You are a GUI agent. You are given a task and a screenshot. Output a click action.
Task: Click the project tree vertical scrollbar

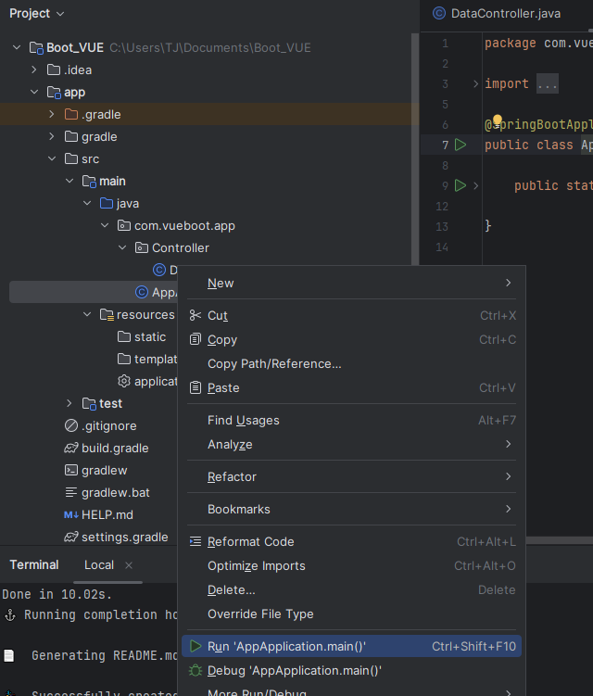pos(415,148)
